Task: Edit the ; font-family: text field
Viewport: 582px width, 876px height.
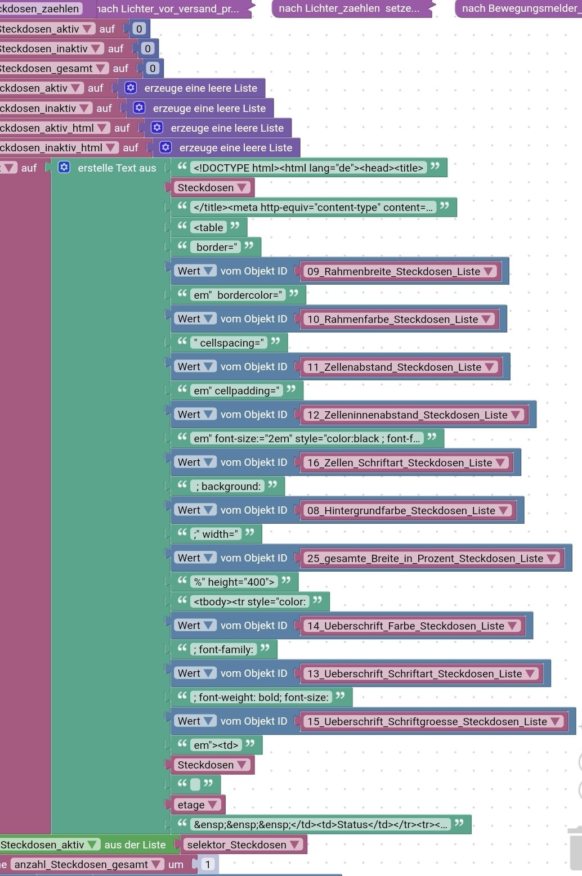Action: pos(223,649)
